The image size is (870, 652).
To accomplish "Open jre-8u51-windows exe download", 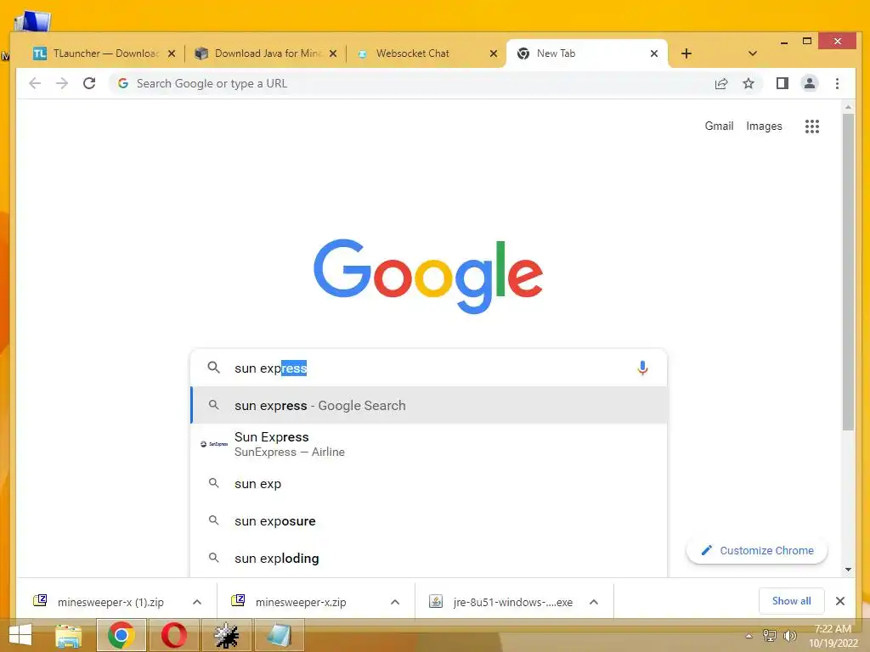I will pyautogui.click(x=501, y=602).
